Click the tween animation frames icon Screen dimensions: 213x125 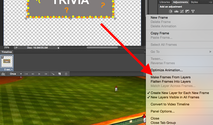(x=53, y=74)
